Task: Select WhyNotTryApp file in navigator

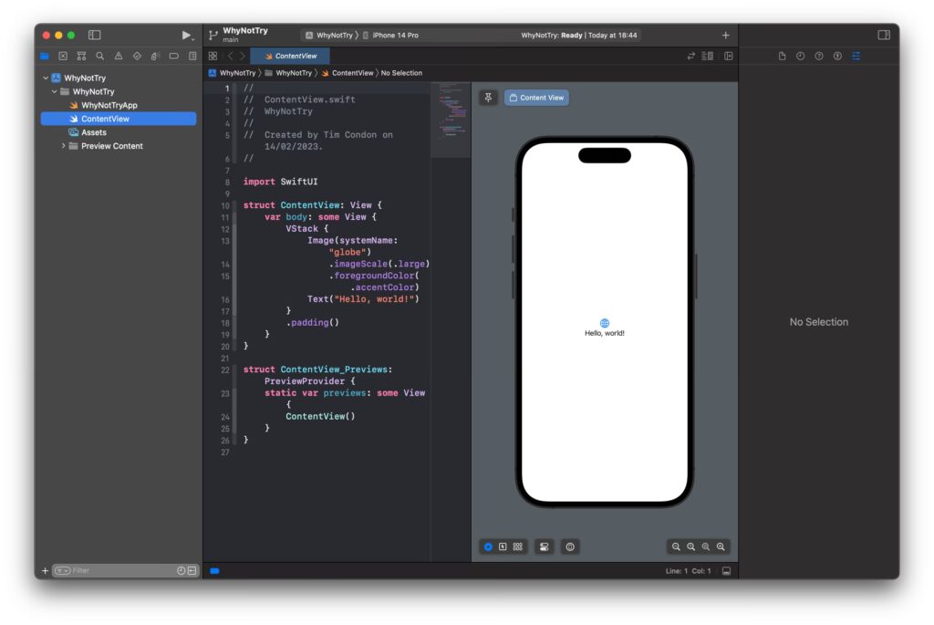Action: (109, 105)
